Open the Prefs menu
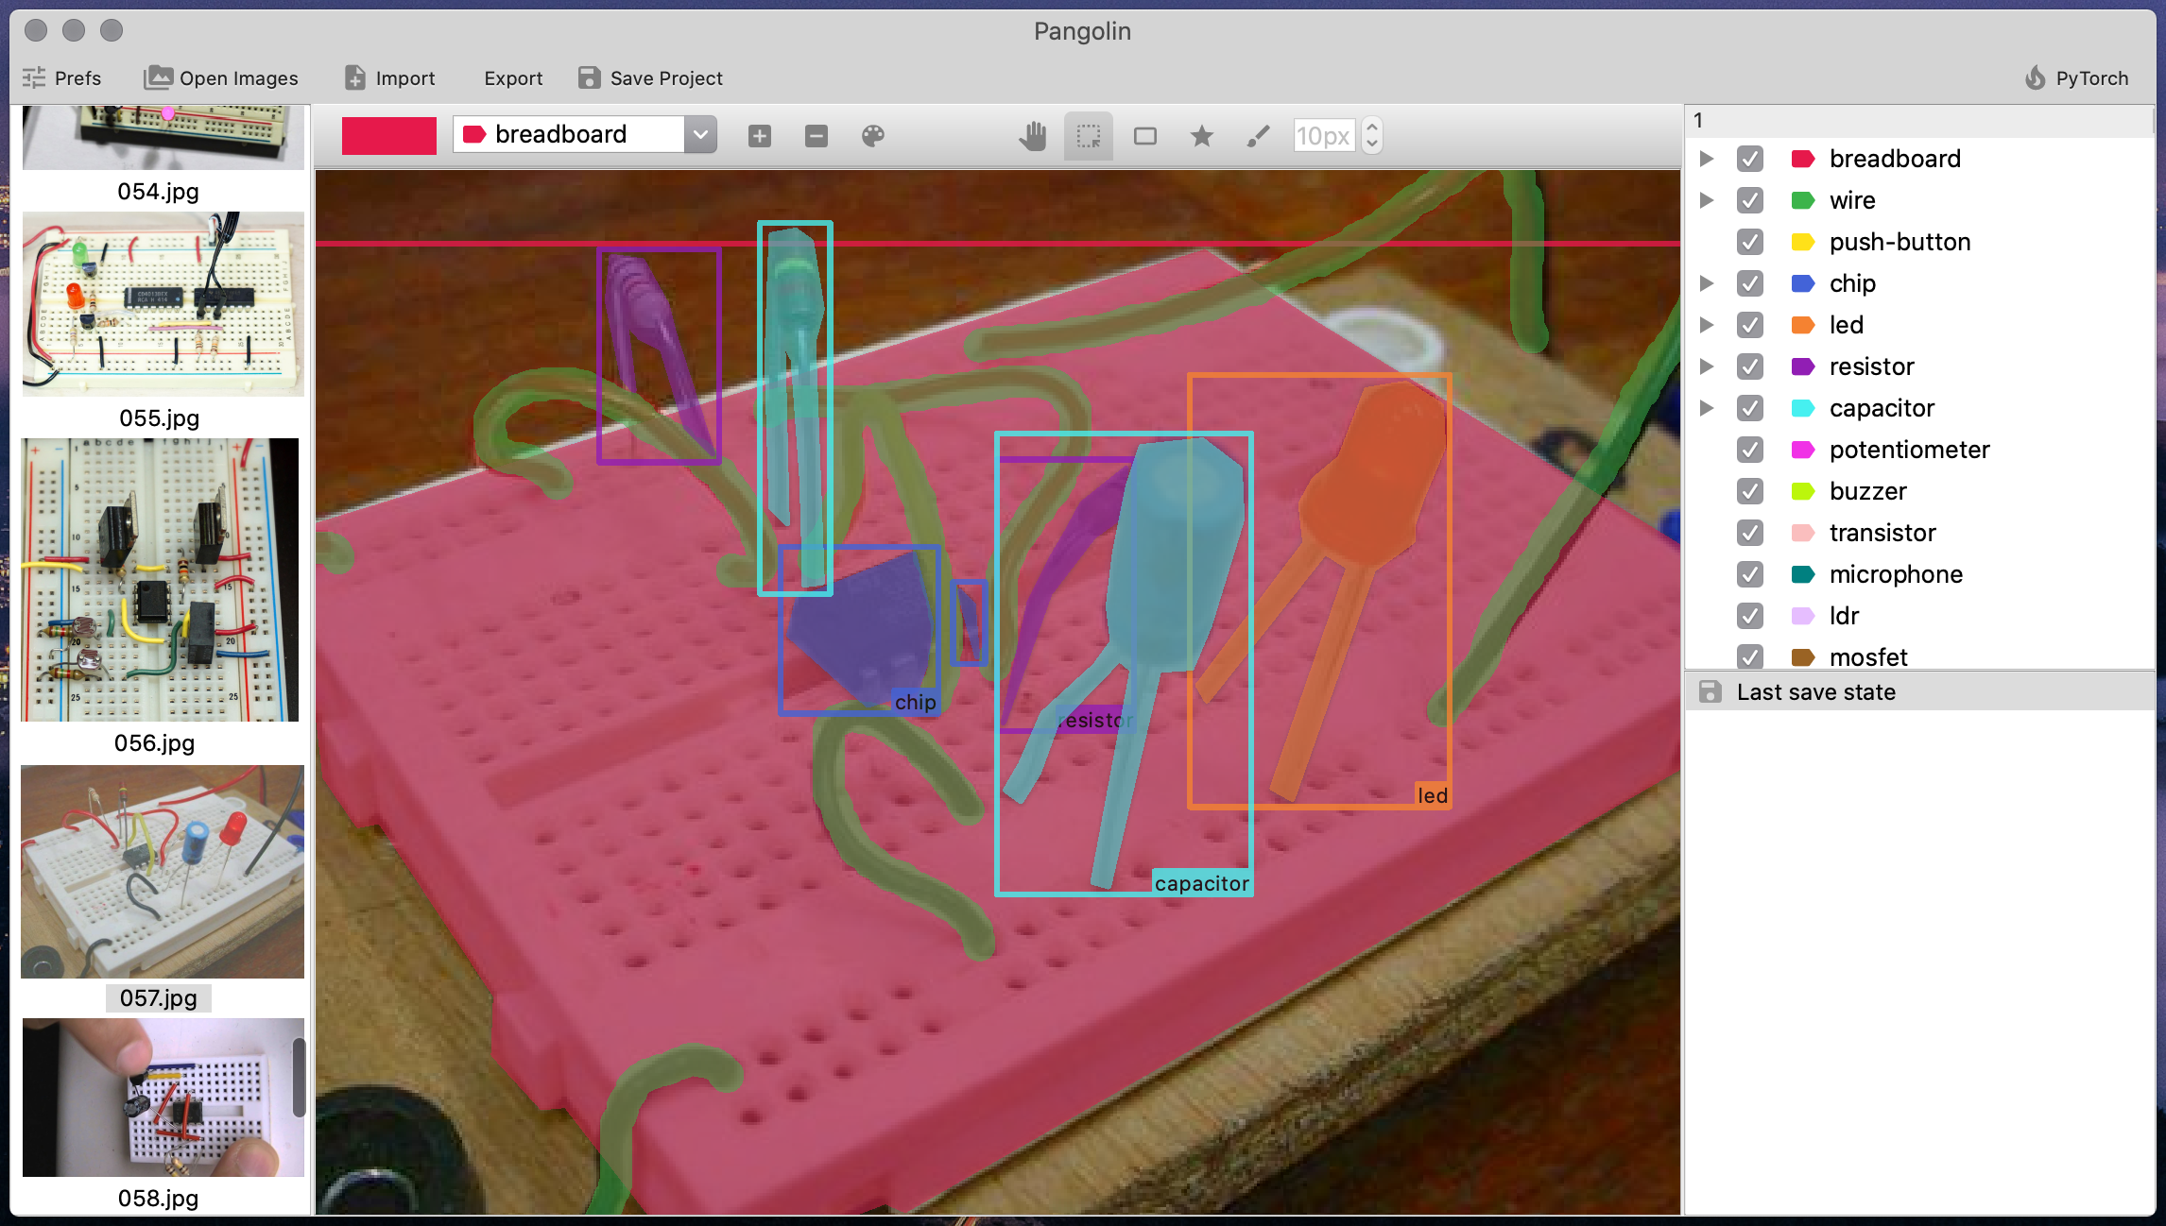 tap(62, 78)
